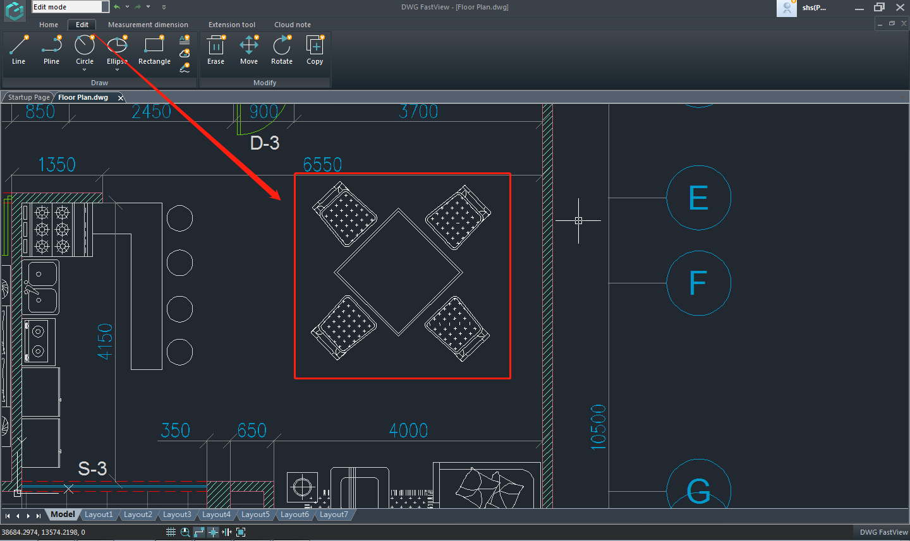The height and width of the screenshot is (541, 910).
Task: Select the Pline tool
Action: point(51,51)
